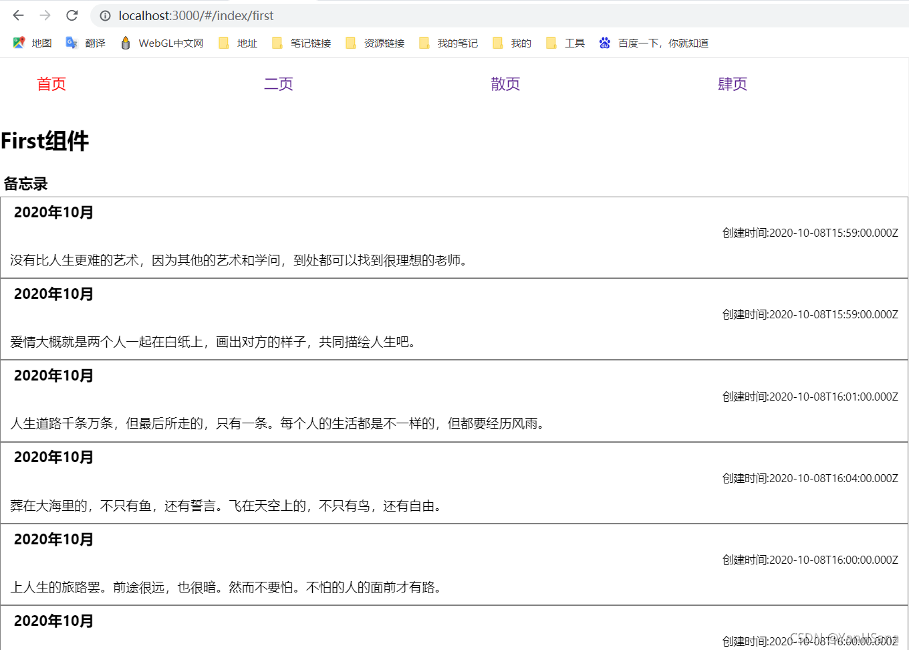Open the 散页 navigation link
The width and height of the screenshot is (909, 650).
click(x=505, y=84)
